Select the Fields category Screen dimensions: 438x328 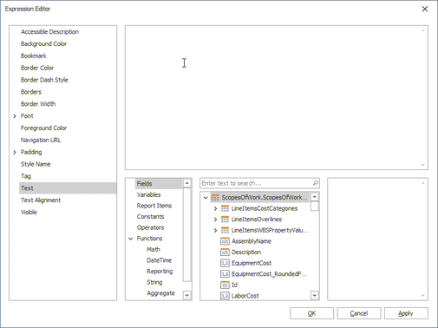pos(159,184)
